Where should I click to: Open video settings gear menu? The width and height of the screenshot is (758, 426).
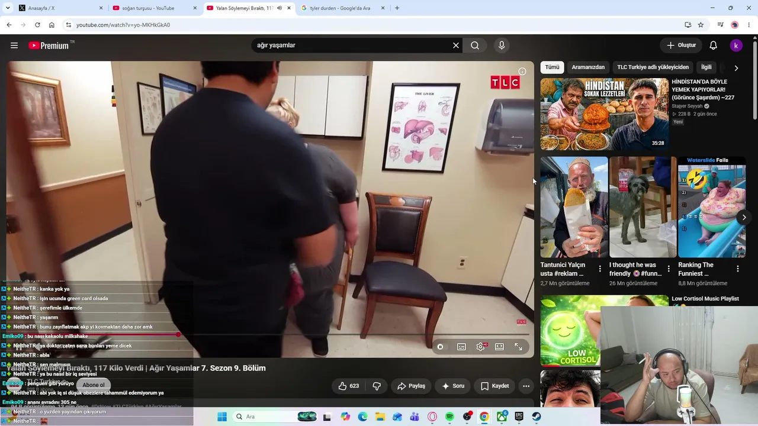[x=480, y=347]
